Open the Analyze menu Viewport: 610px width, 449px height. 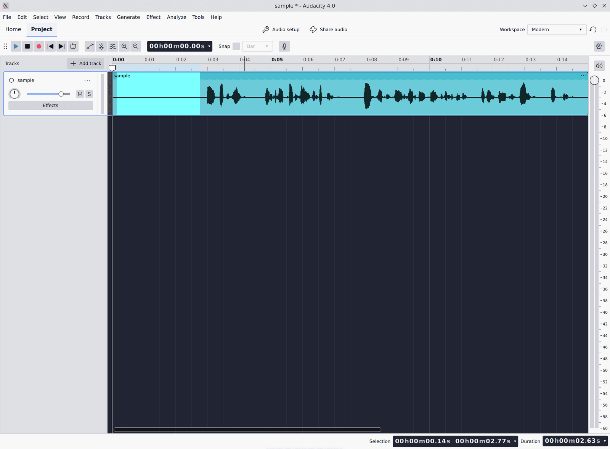tap(177, 17)
